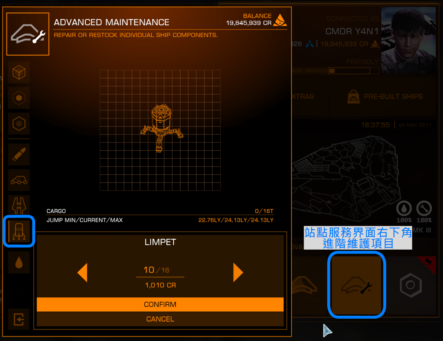The height and width of the screenshot is (341, 443).
Task: Open Advanced Maintenance in station services
Action: tap(357, 285)
